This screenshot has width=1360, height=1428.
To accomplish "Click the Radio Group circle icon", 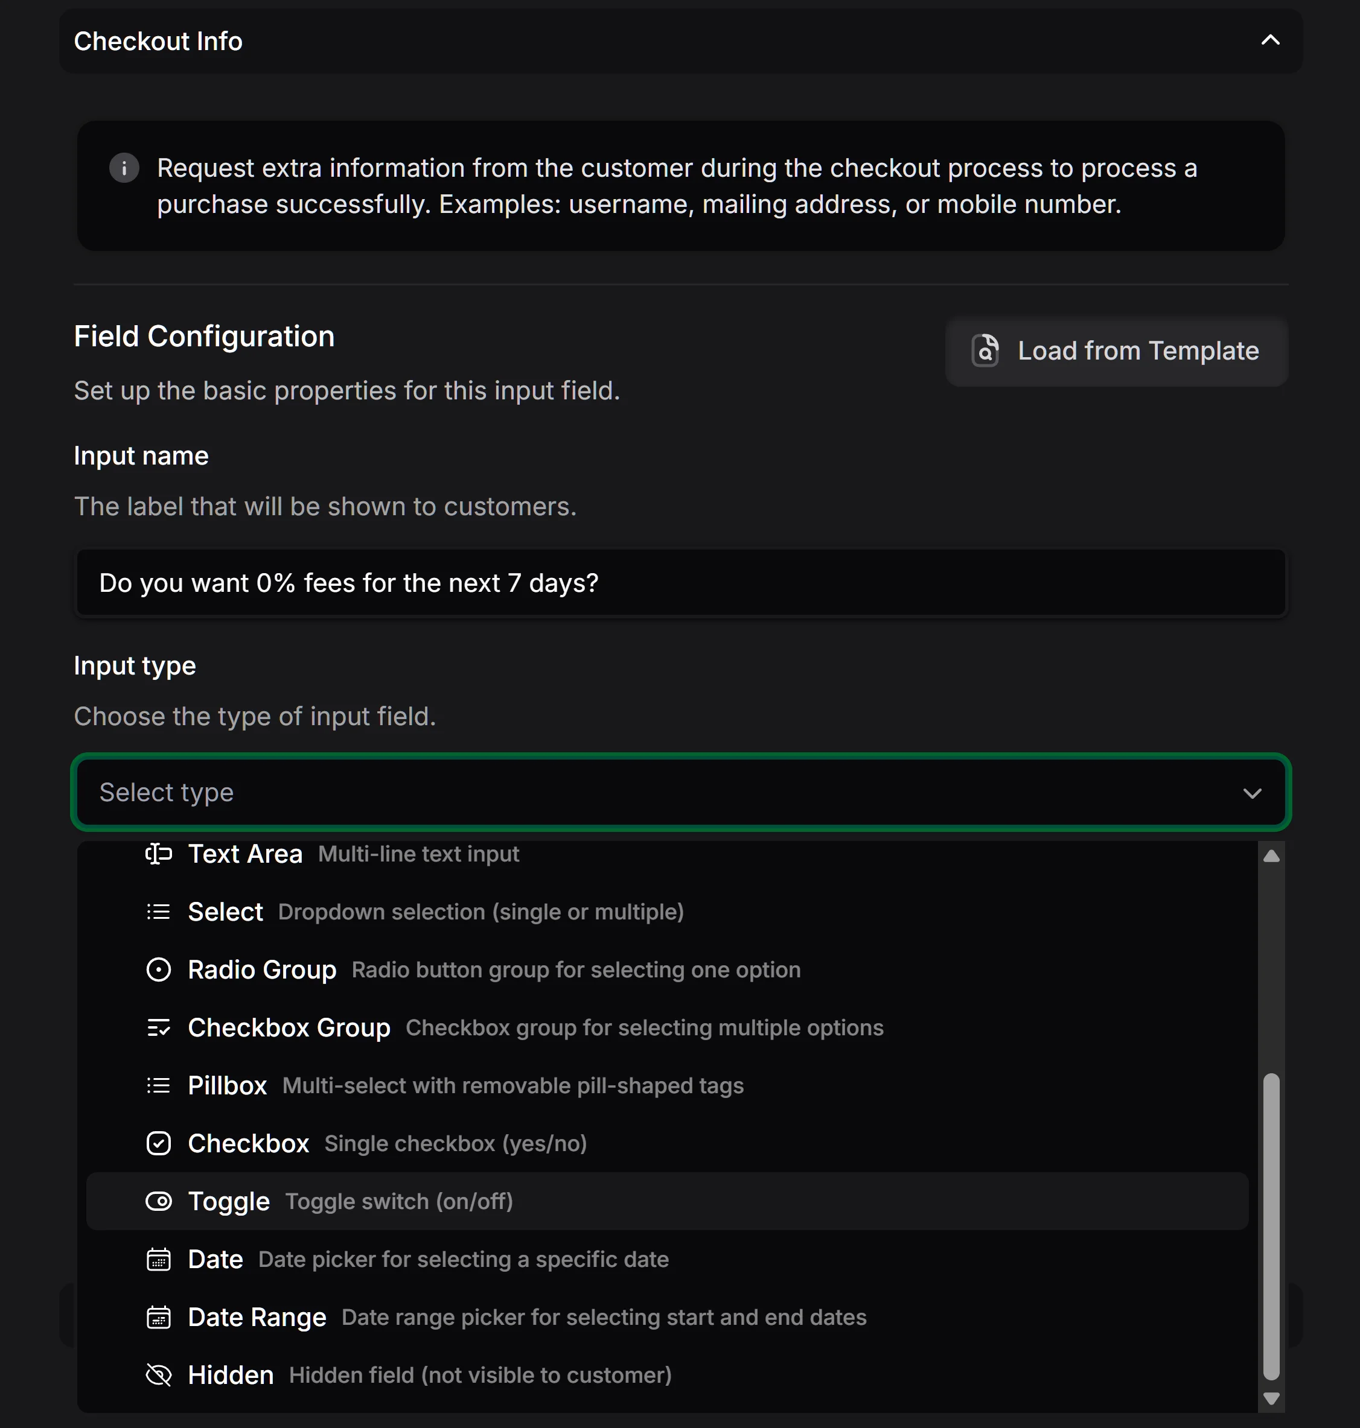I will pos(158,969).
